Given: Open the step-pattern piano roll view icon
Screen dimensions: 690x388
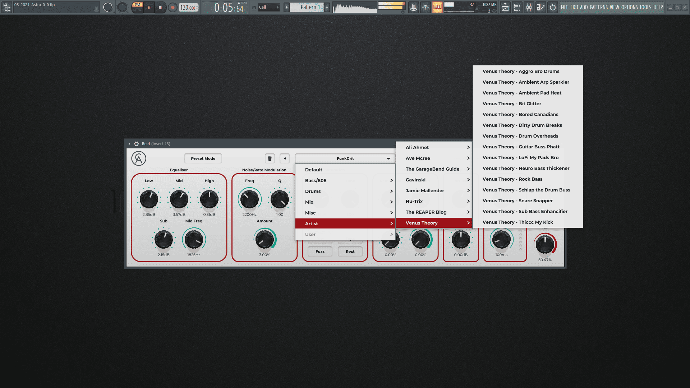Looking at the screenshot, I should (540, 7).
